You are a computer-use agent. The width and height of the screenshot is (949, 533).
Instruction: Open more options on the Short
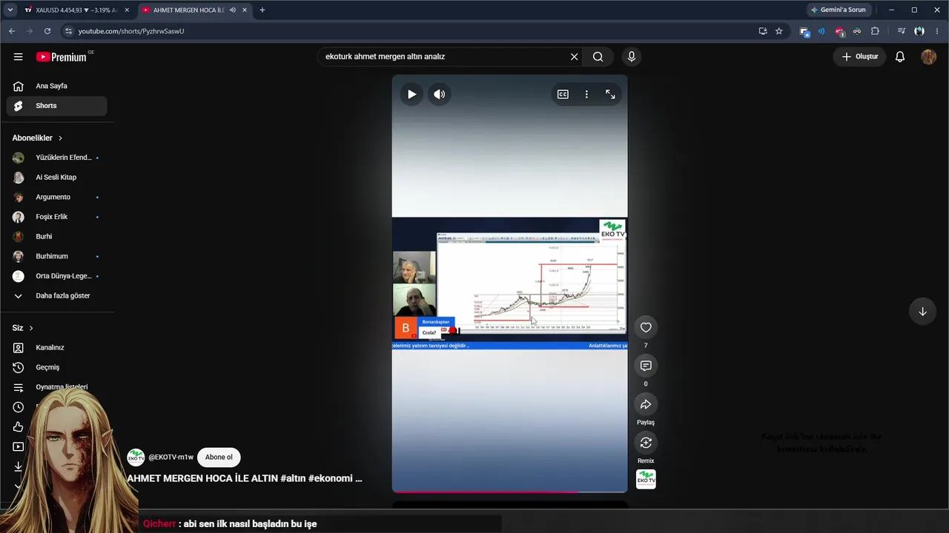[586, 94]
